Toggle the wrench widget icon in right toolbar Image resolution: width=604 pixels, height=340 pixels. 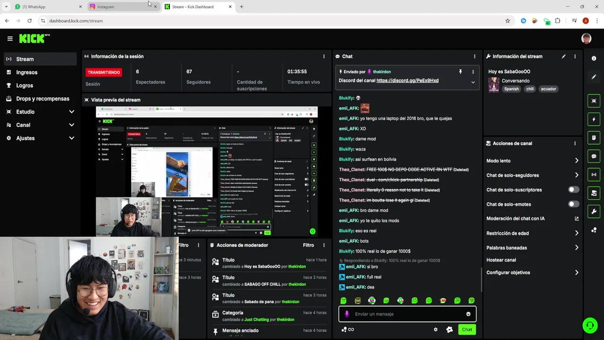[x=594, y=212]
